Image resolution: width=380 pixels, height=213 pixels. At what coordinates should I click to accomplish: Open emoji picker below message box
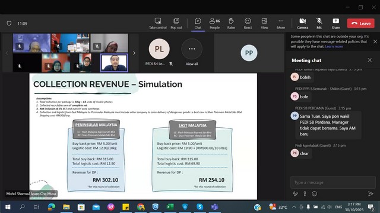pyautogui.click(x=314, y=193)
